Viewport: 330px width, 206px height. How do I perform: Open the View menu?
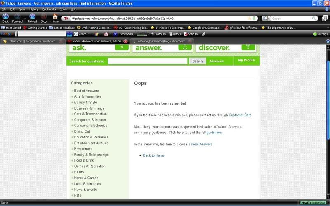[22, 9]
